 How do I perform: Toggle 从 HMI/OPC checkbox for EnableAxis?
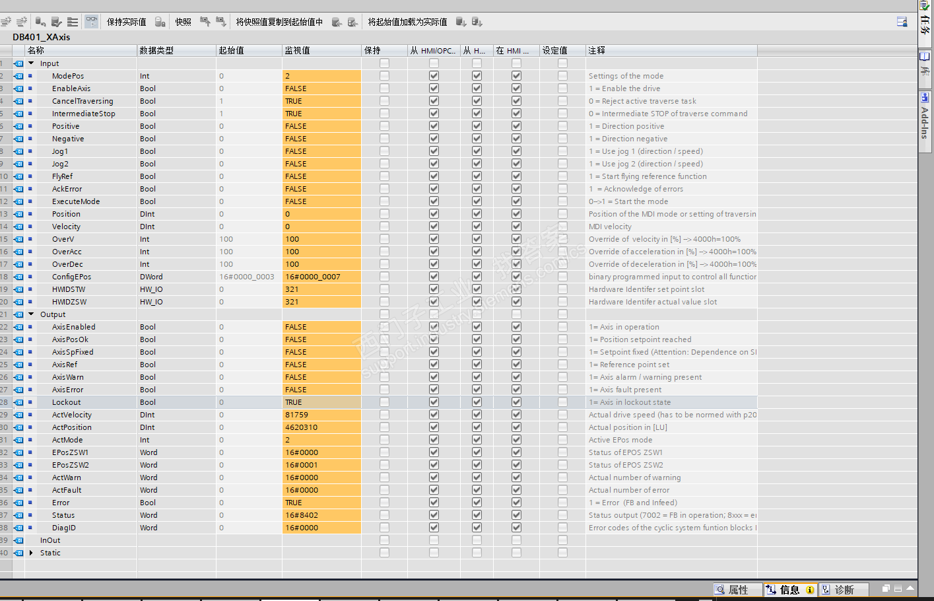[x=434, y=88]
